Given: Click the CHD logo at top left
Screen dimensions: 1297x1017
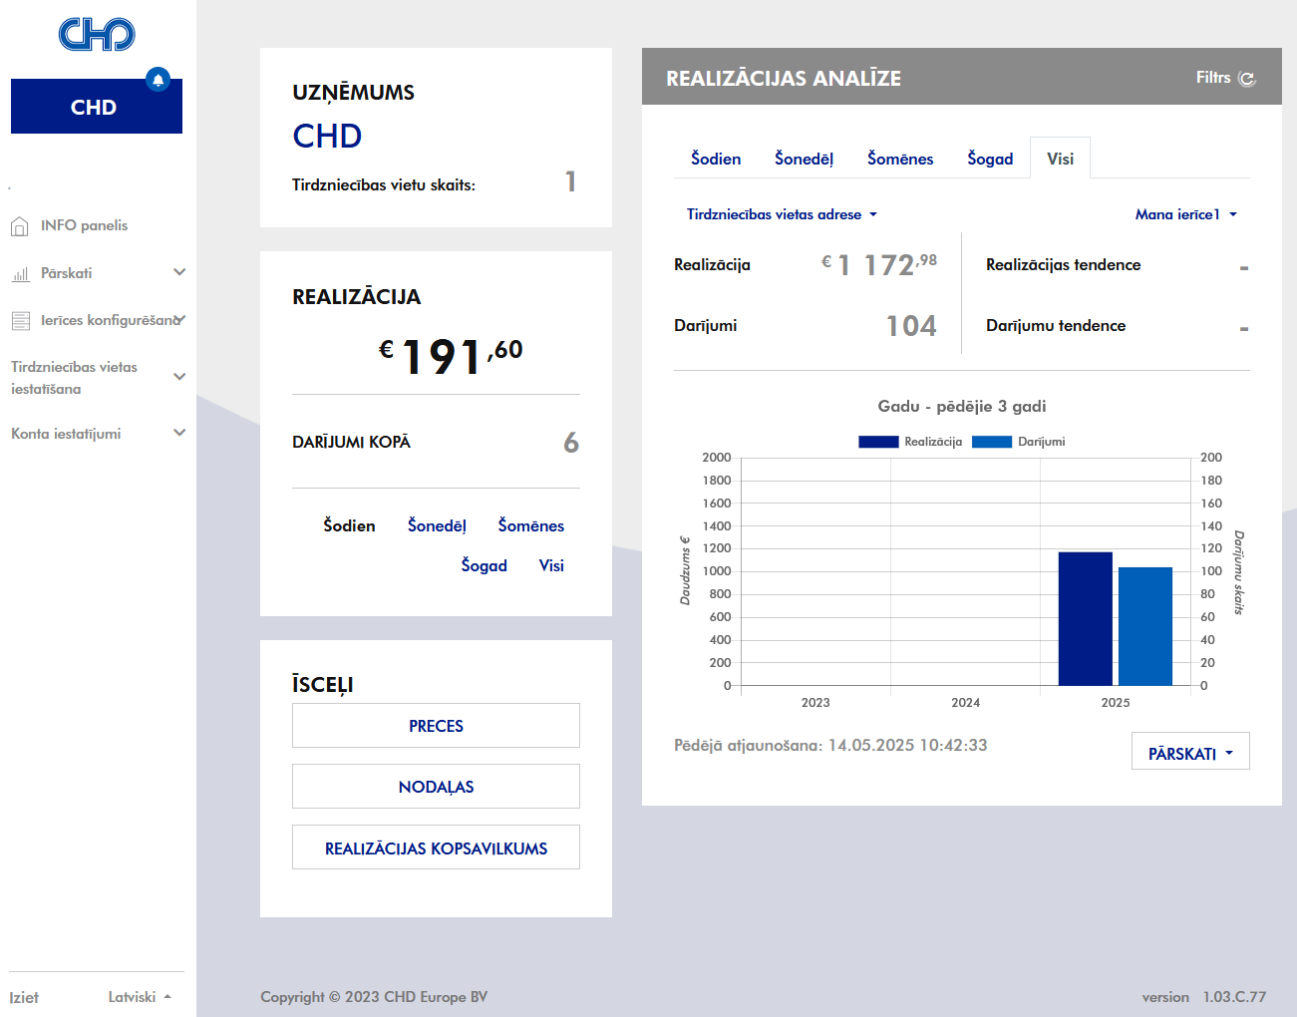Looking at the screenshot, I should pos(97,34).
